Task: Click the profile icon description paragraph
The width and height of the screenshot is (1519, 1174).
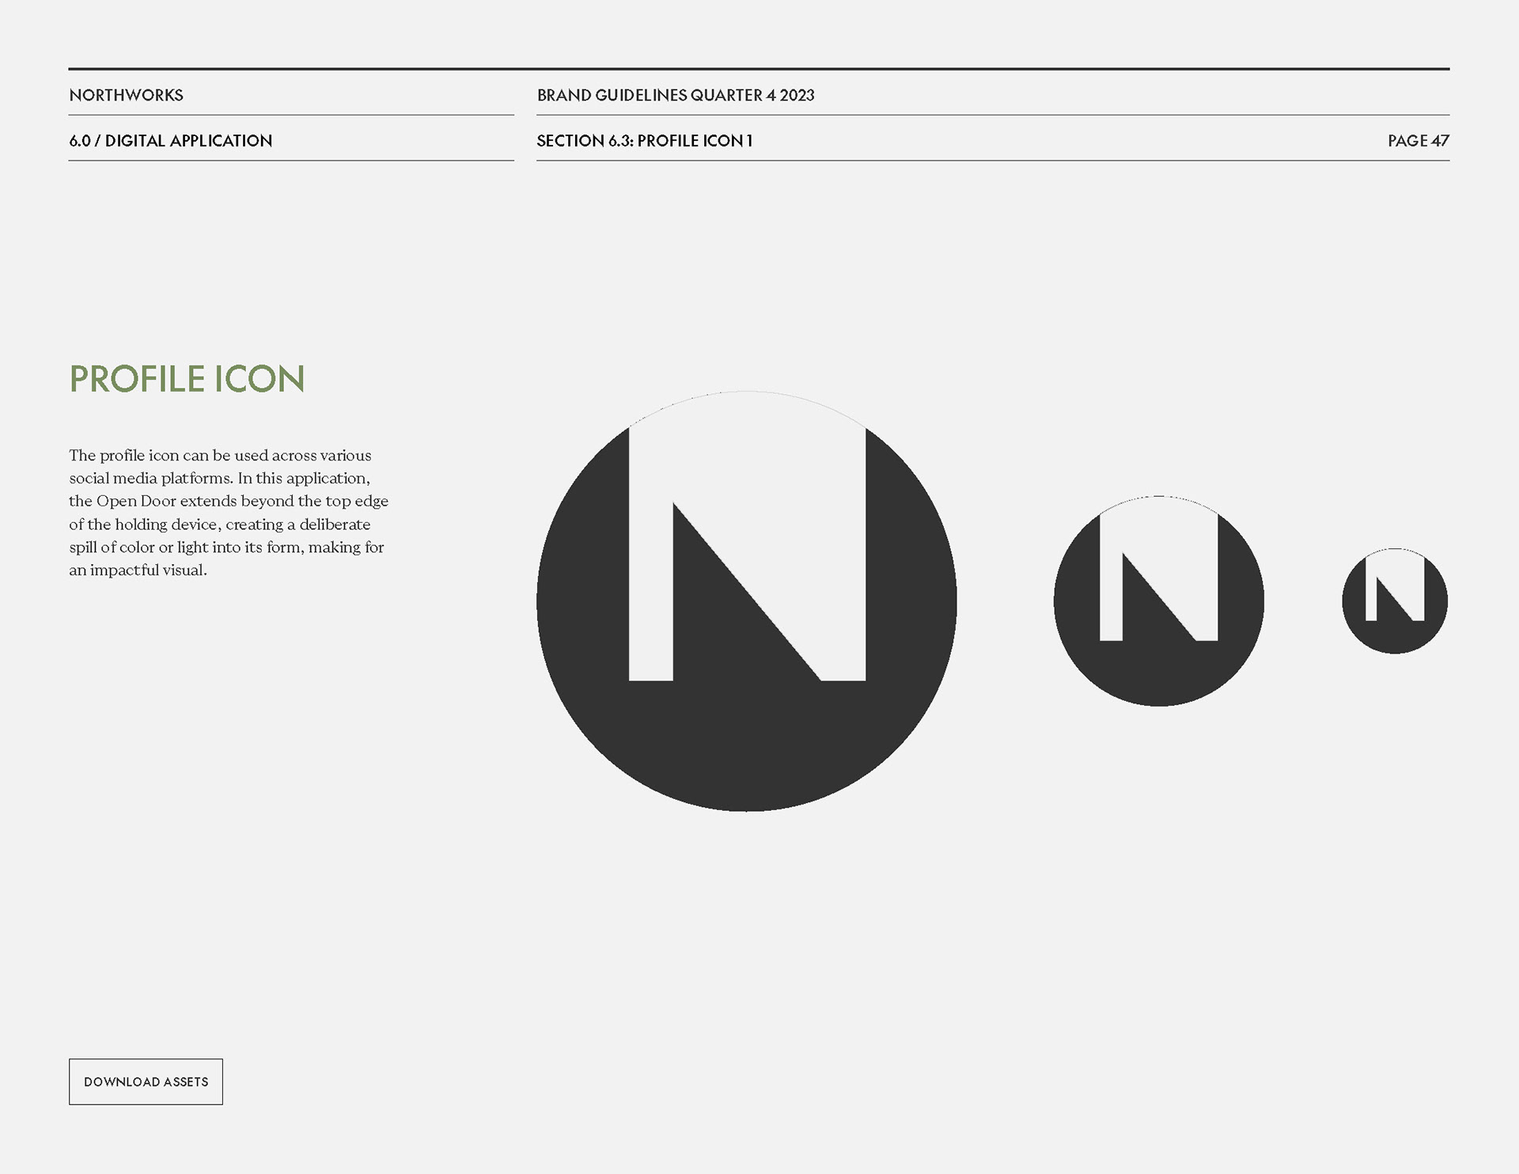Action: tap(229, 513)
